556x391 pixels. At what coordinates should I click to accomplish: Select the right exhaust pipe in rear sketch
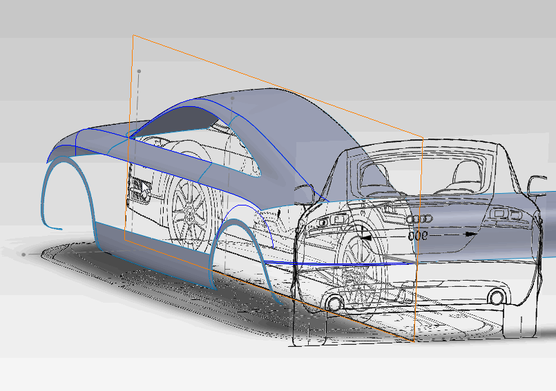tap(496, 297)
